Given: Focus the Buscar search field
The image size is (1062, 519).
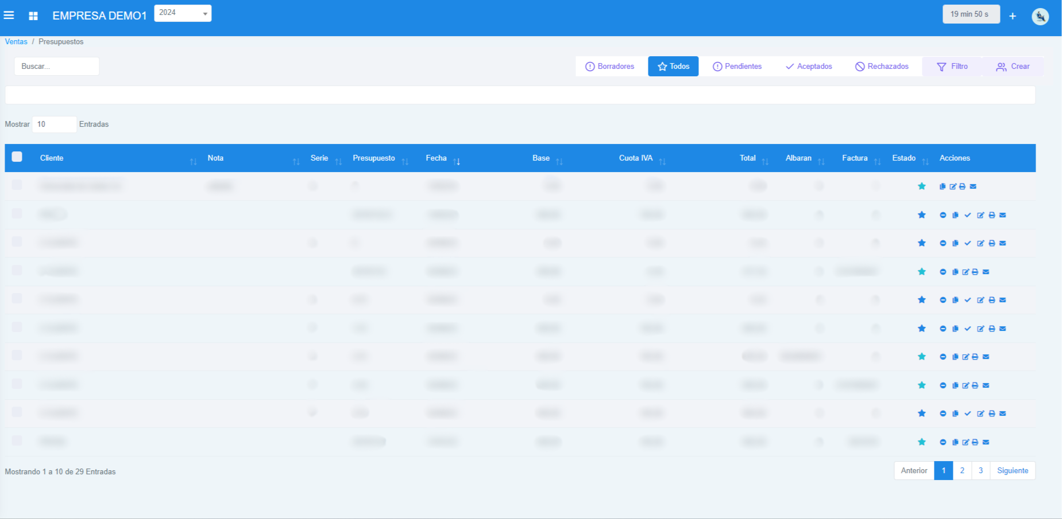Looking at the screenshot, I should click(x=56, y=67).
